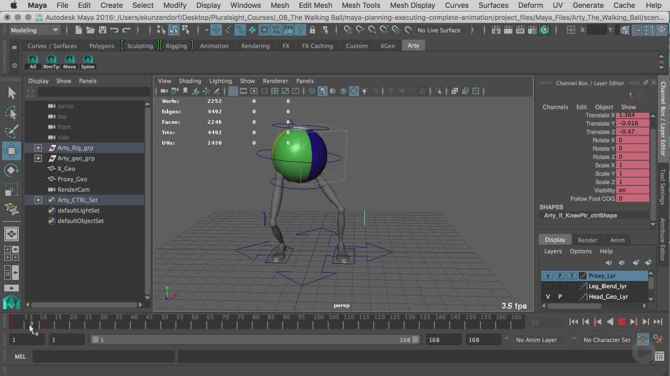This screenshot has width=670, height=376.
Task: Switch to the Render layer tab
Action: pos(587,240)
